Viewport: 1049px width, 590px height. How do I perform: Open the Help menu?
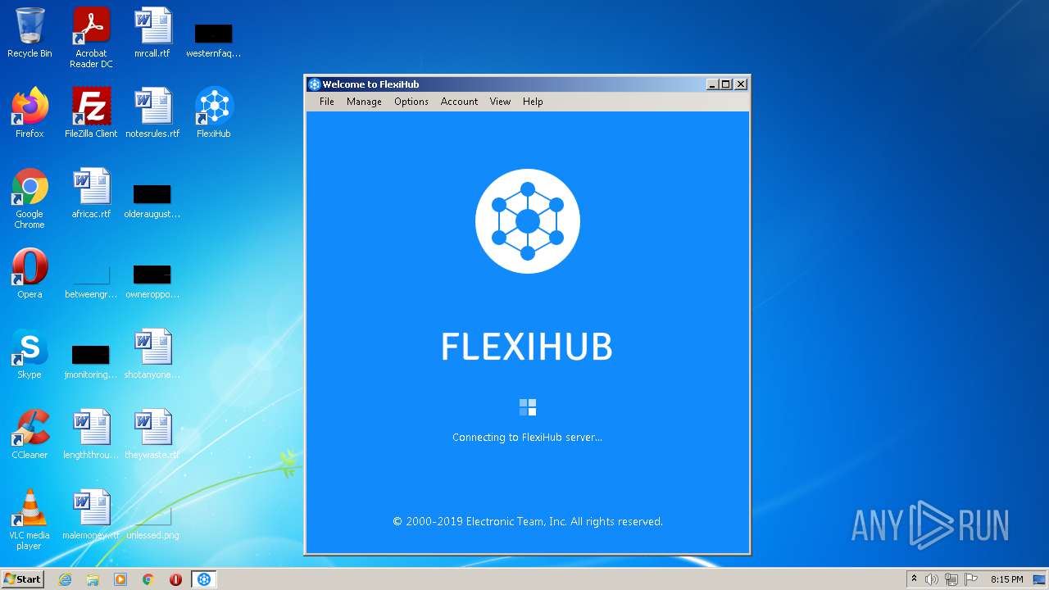pos(533,102)
